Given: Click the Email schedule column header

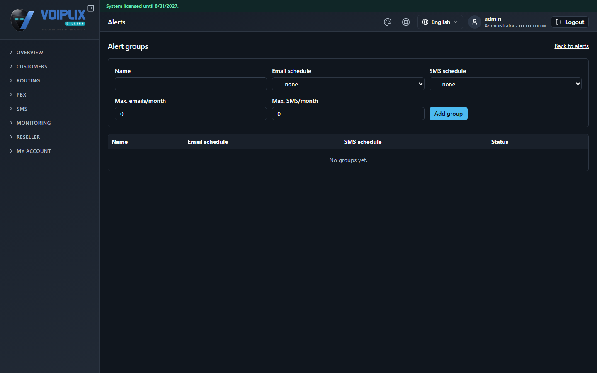Looking at the screenshot, I should (x=208, y=142).
